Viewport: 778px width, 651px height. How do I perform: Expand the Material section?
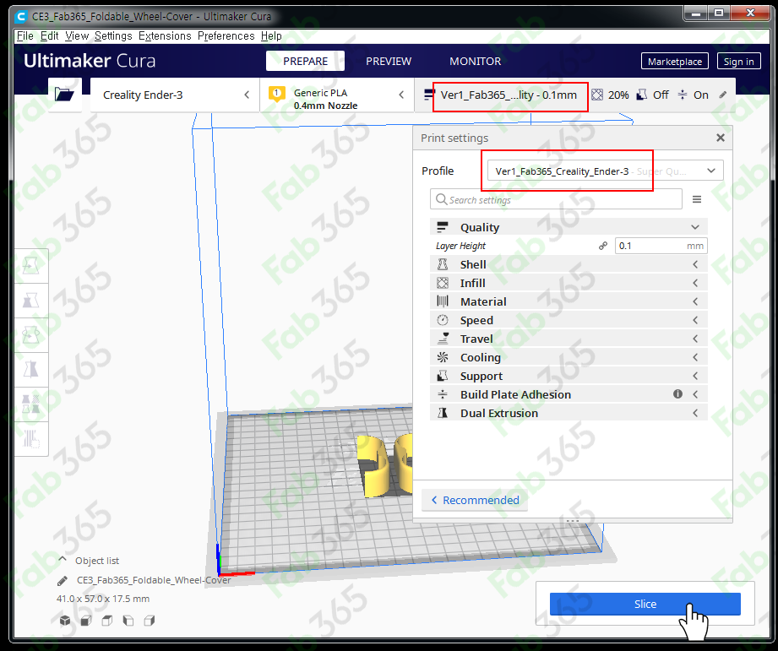point(569,301)
